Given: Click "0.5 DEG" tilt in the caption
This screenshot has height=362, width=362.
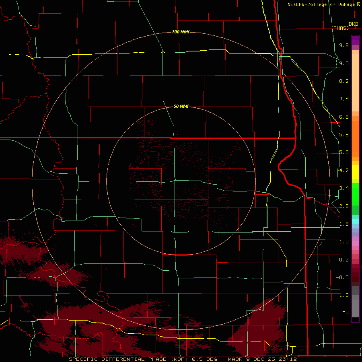Looking at the screenshot, I should (205, 359).
